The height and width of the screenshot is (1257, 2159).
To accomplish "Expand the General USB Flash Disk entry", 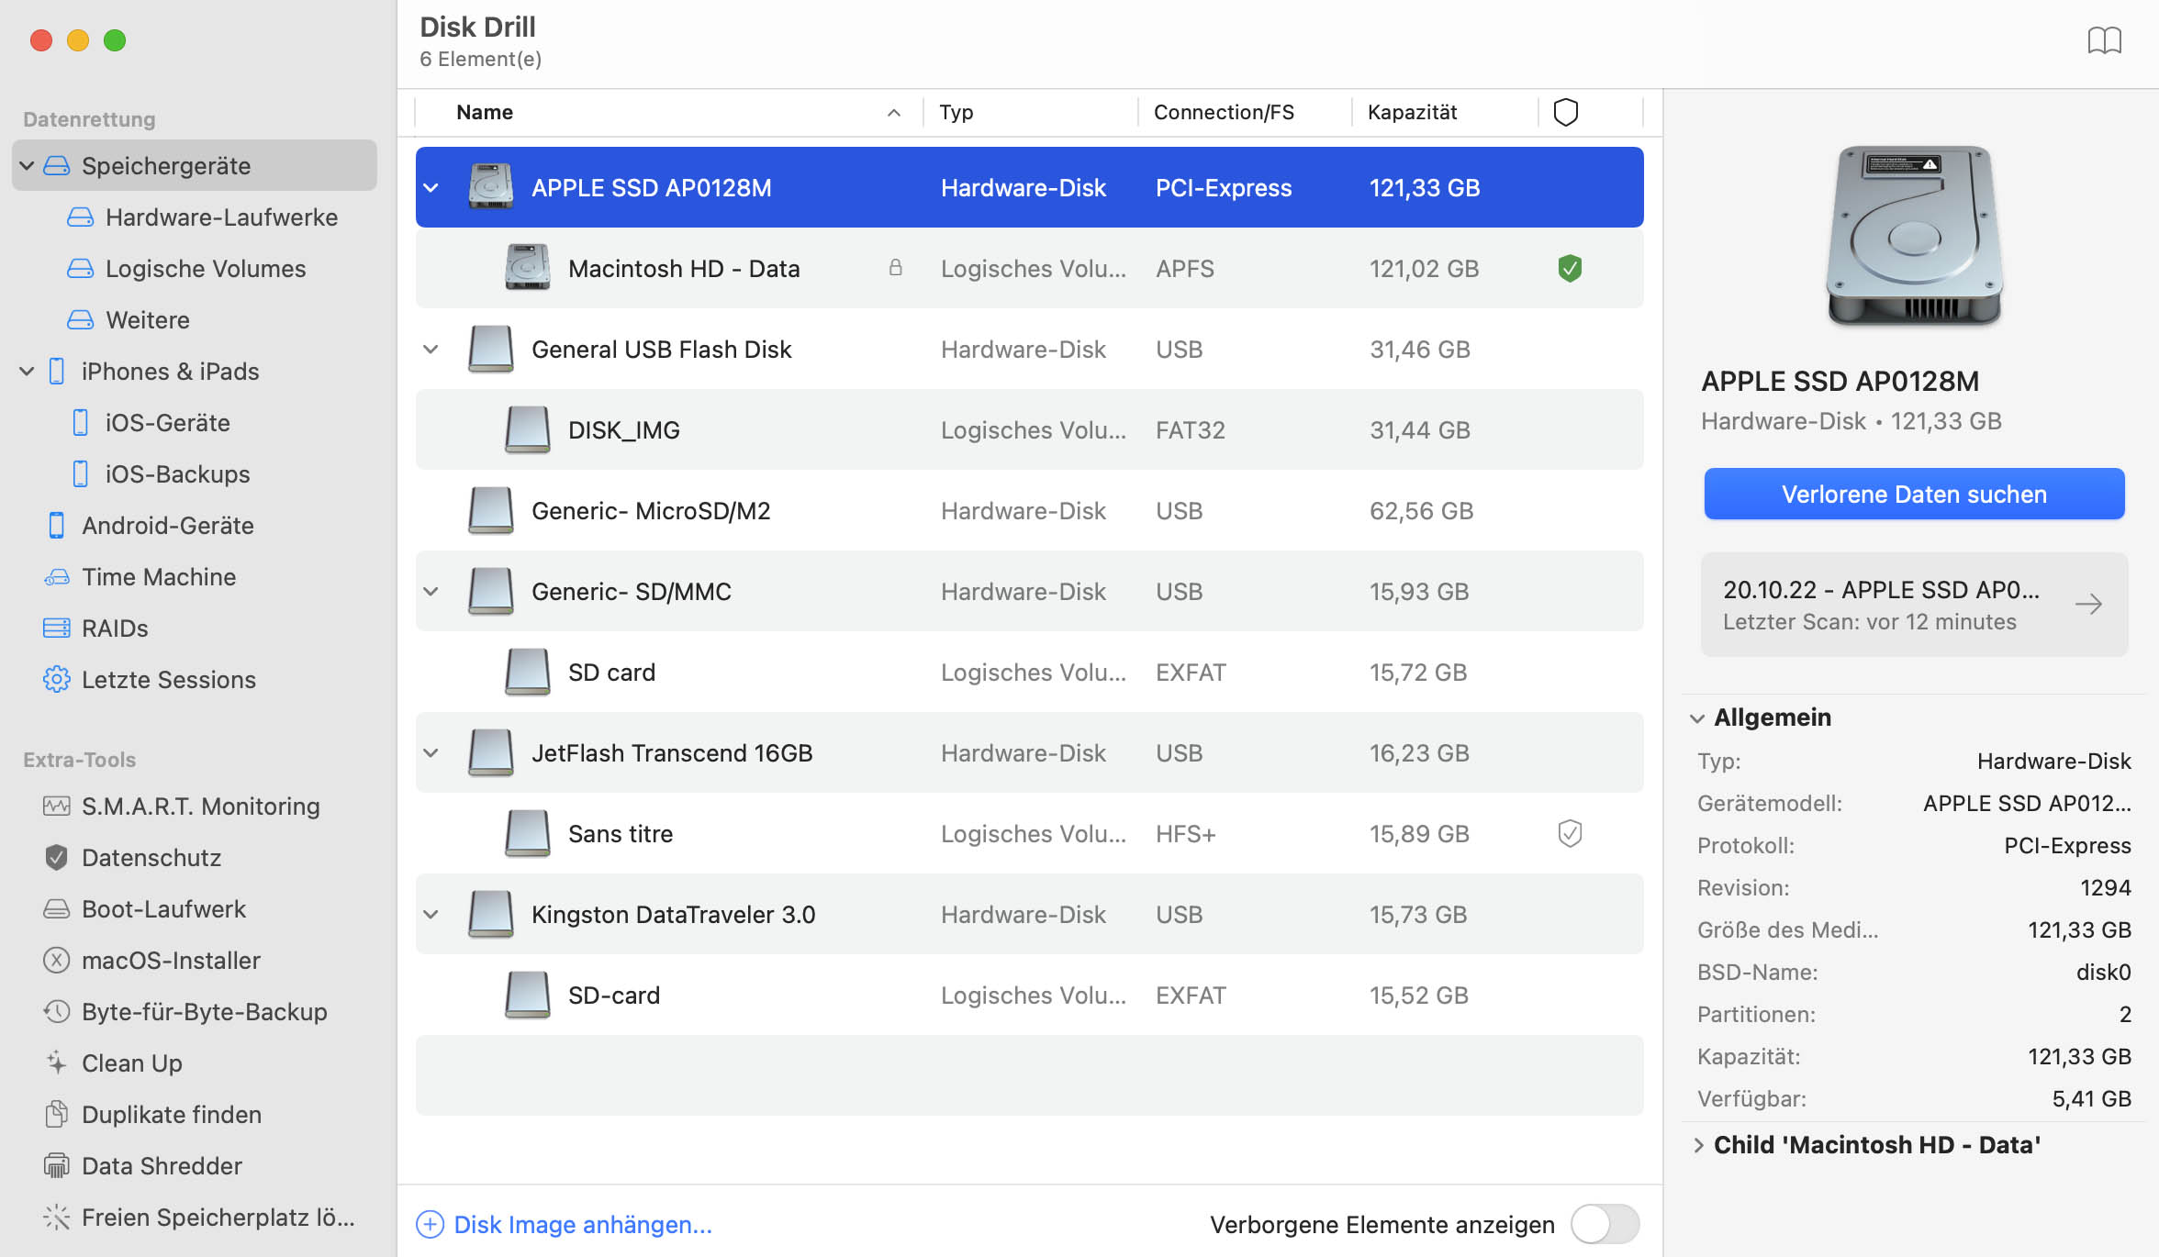I will click(431, 349).
